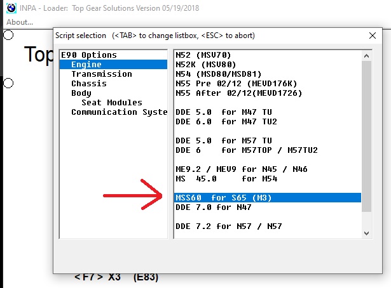Choose N55 Pre 02/12 (MEVD176K) script
The image size is (391, 288).
[x=268, y=84]
